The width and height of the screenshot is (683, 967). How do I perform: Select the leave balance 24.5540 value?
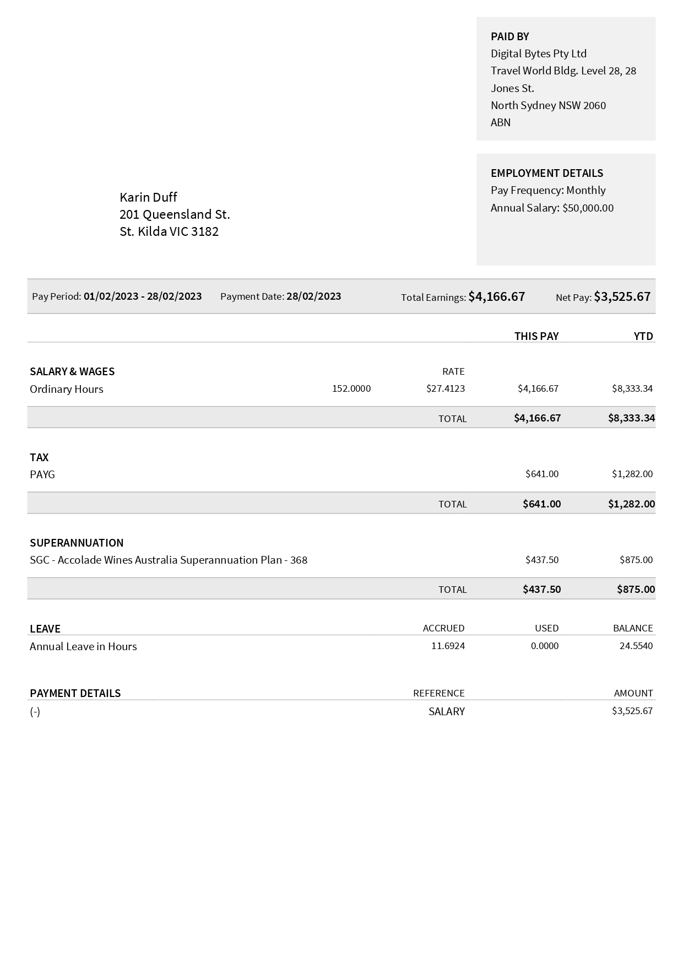(636, 646)
